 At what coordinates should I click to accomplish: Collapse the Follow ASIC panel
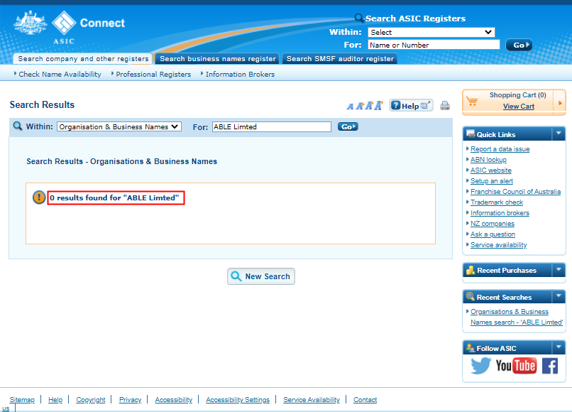pos(559,347)
